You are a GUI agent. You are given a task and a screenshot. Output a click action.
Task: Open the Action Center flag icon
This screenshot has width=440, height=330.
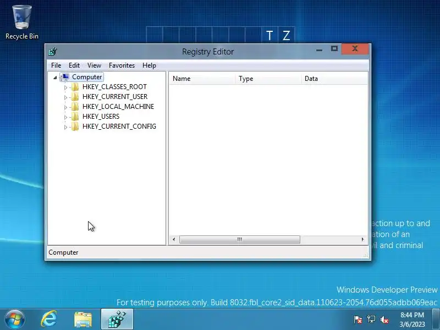358,320
